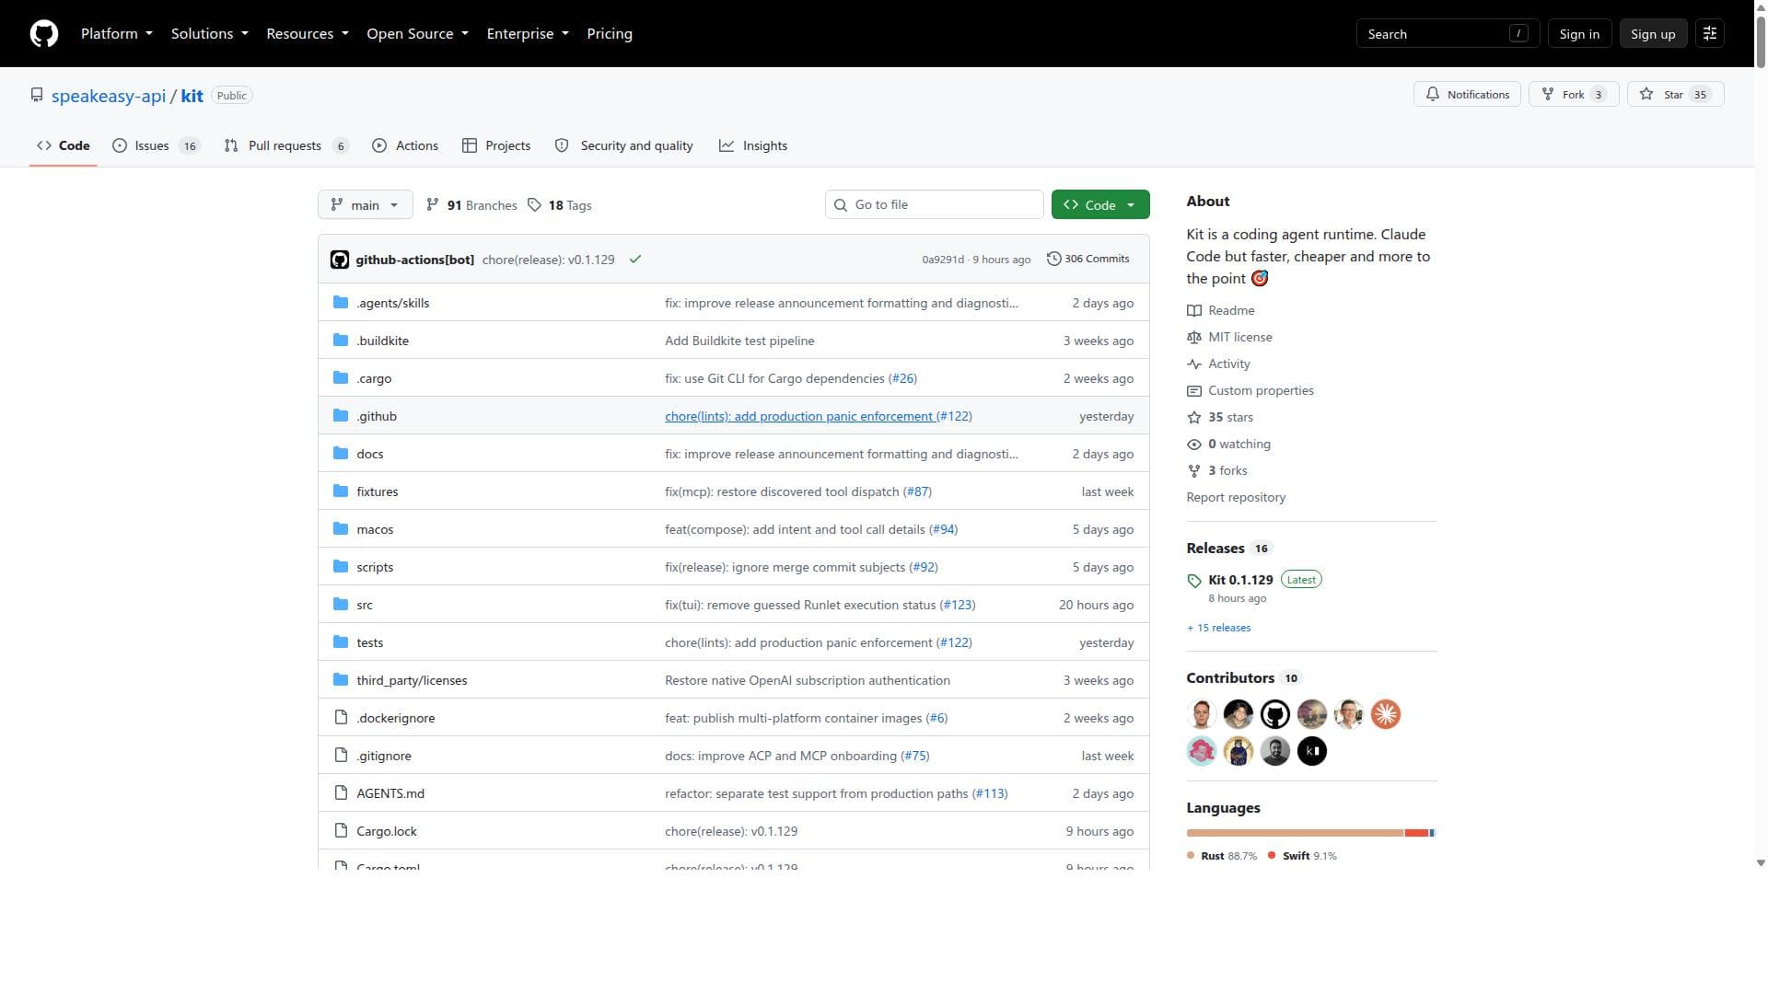The height and width of the screenshot is (994, 1768).
Task: Click the folder icon for src
Action: click(x=341, y=605)
